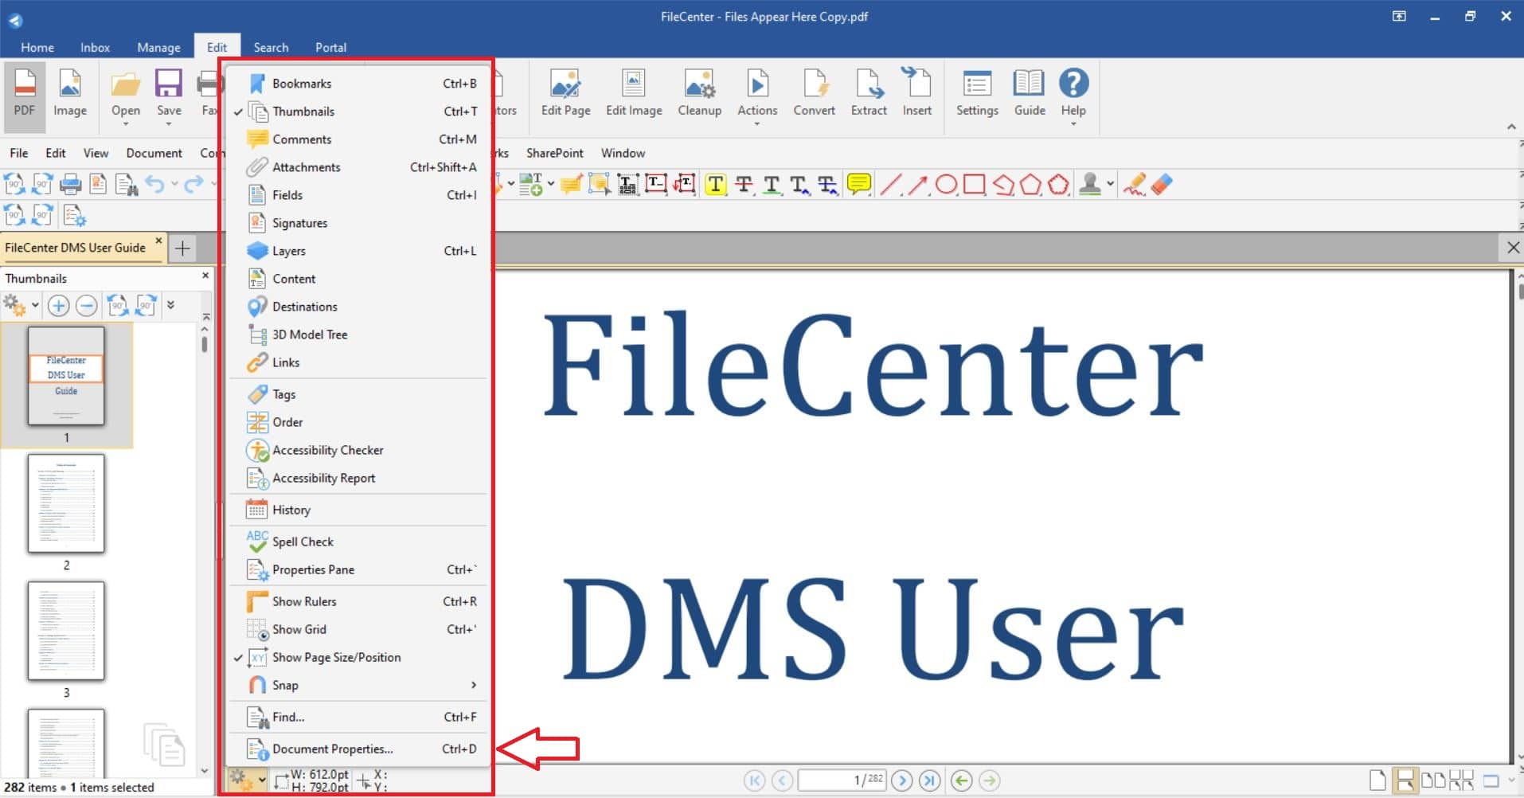Switch to the Search ribbon tab
Image resolution: width=1524 pixels, height=798 pixels.
(x=271, y=48)
